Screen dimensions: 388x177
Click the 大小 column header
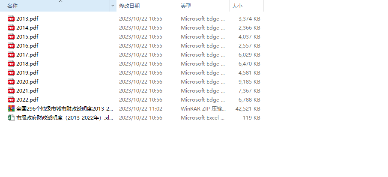237,6
